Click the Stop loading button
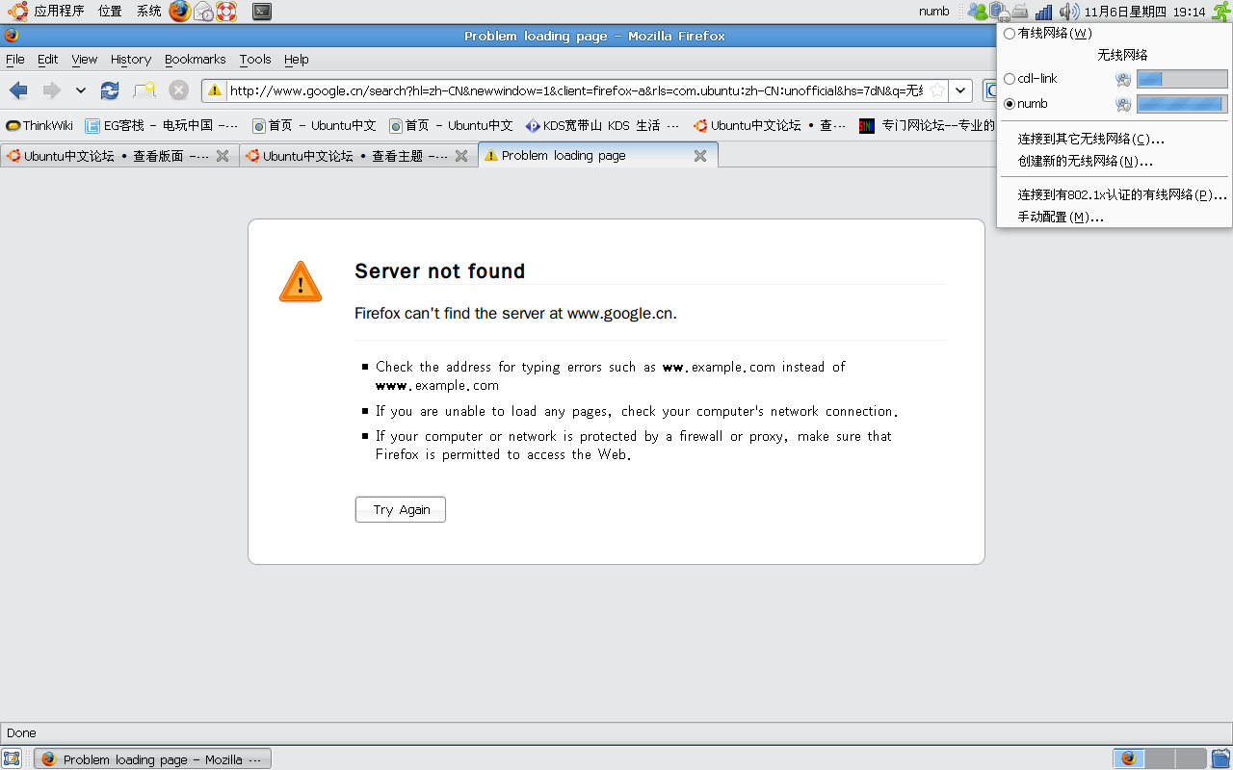This screenshot has height=770, width=1233. [x=178, y=90]
